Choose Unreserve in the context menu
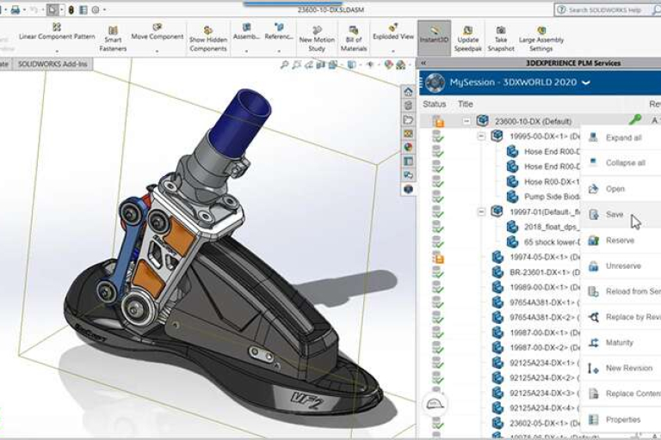The height and width of the screenshot is (440, 661). pyautogui.click(x=621, y=266)
